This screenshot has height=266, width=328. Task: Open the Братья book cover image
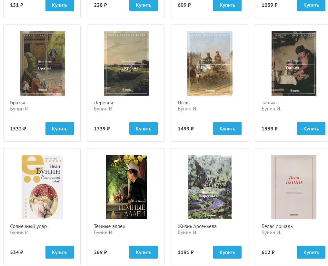tap(42, 63)
